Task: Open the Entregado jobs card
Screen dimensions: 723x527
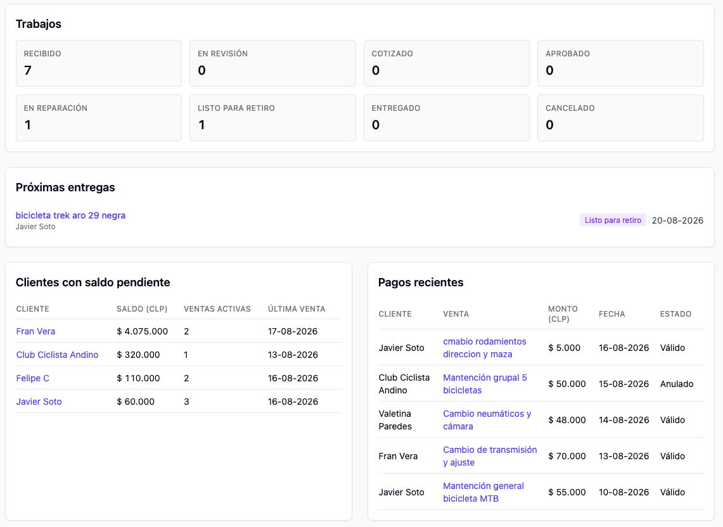Action: click(446, 118)
